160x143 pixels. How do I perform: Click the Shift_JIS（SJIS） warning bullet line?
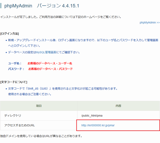tap(63, 89)
